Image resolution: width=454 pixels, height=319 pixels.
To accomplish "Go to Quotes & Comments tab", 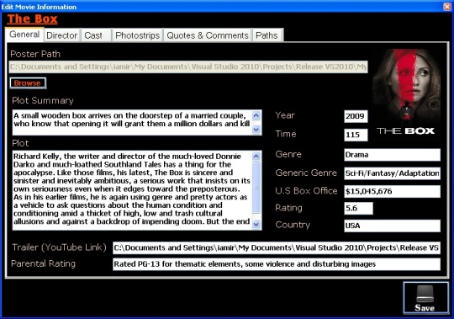I will click(x=208, y=35).
